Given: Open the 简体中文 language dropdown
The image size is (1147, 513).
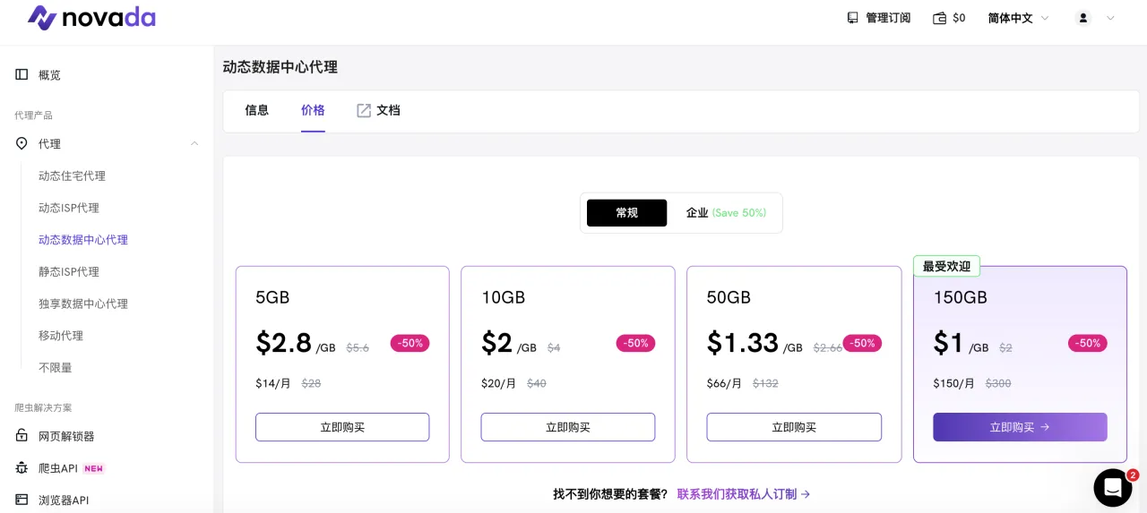Looking at the screenshot, I should [x=1018, y=18].
